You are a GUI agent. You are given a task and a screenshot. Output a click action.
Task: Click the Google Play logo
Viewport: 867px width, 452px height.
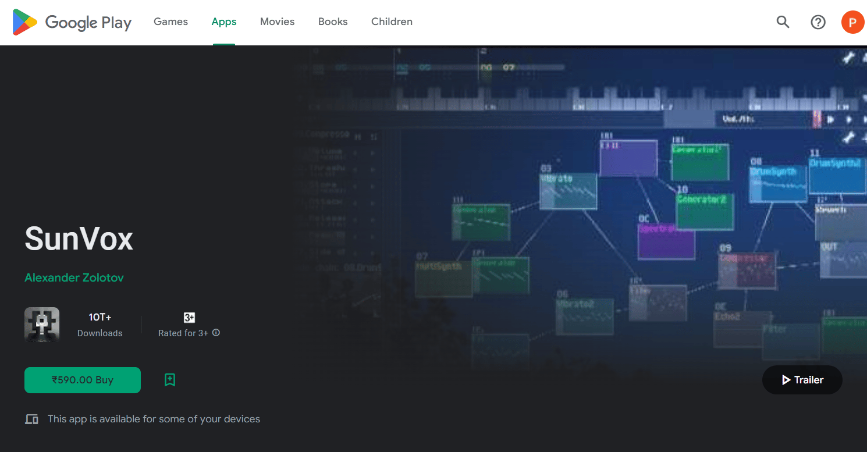point(72,22)
